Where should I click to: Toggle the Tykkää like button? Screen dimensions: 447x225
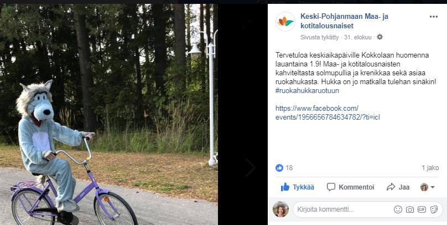pos(297,187)
